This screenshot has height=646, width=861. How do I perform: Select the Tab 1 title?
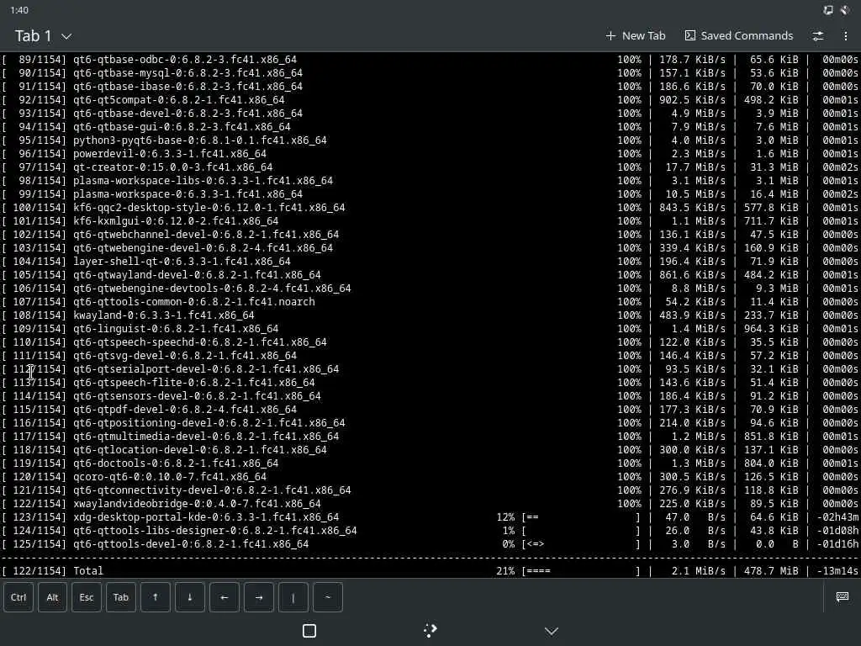pos(34,36)
